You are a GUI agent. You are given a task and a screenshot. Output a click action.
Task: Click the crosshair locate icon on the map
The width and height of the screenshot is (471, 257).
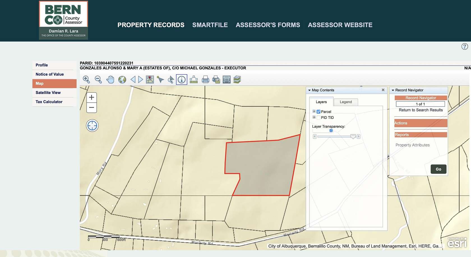[x=92, y=125]
